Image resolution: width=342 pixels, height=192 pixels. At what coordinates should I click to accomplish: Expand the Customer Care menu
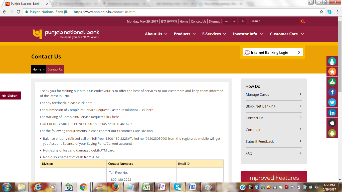click(x=287, y=34)
